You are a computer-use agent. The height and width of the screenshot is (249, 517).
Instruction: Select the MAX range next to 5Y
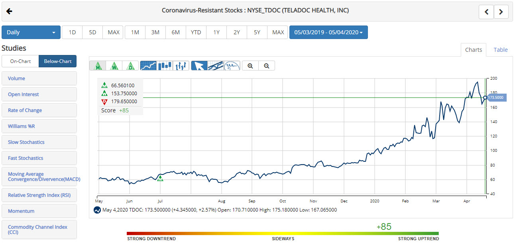coord(278,32)
